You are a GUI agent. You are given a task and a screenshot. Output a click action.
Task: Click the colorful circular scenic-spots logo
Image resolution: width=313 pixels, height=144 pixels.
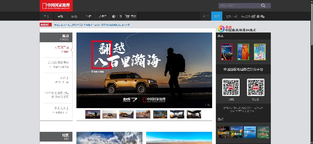[221, 29]
